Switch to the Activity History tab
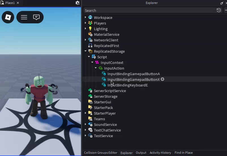 [x=160, y=153]
